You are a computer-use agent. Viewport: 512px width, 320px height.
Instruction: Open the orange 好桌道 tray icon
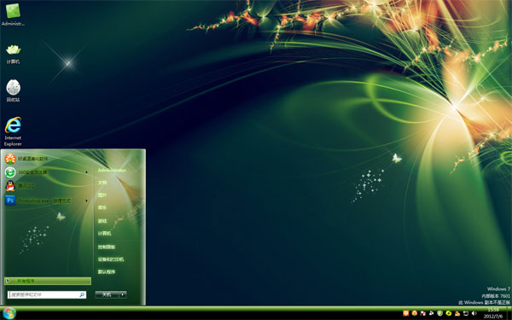[x=415, y=313]
